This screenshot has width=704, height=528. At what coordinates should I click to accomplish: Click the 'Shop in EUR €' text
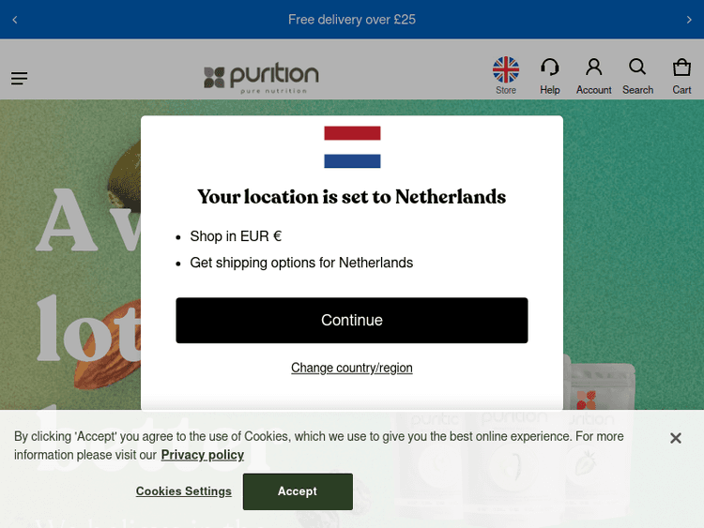tap(236, 236)
